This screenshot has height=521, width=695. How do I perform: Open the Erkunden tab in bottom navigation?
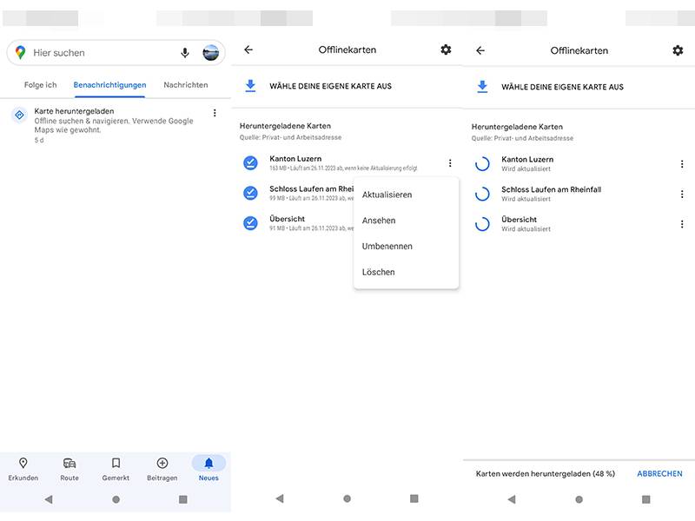pyautogui.click(x=23, y=469)
